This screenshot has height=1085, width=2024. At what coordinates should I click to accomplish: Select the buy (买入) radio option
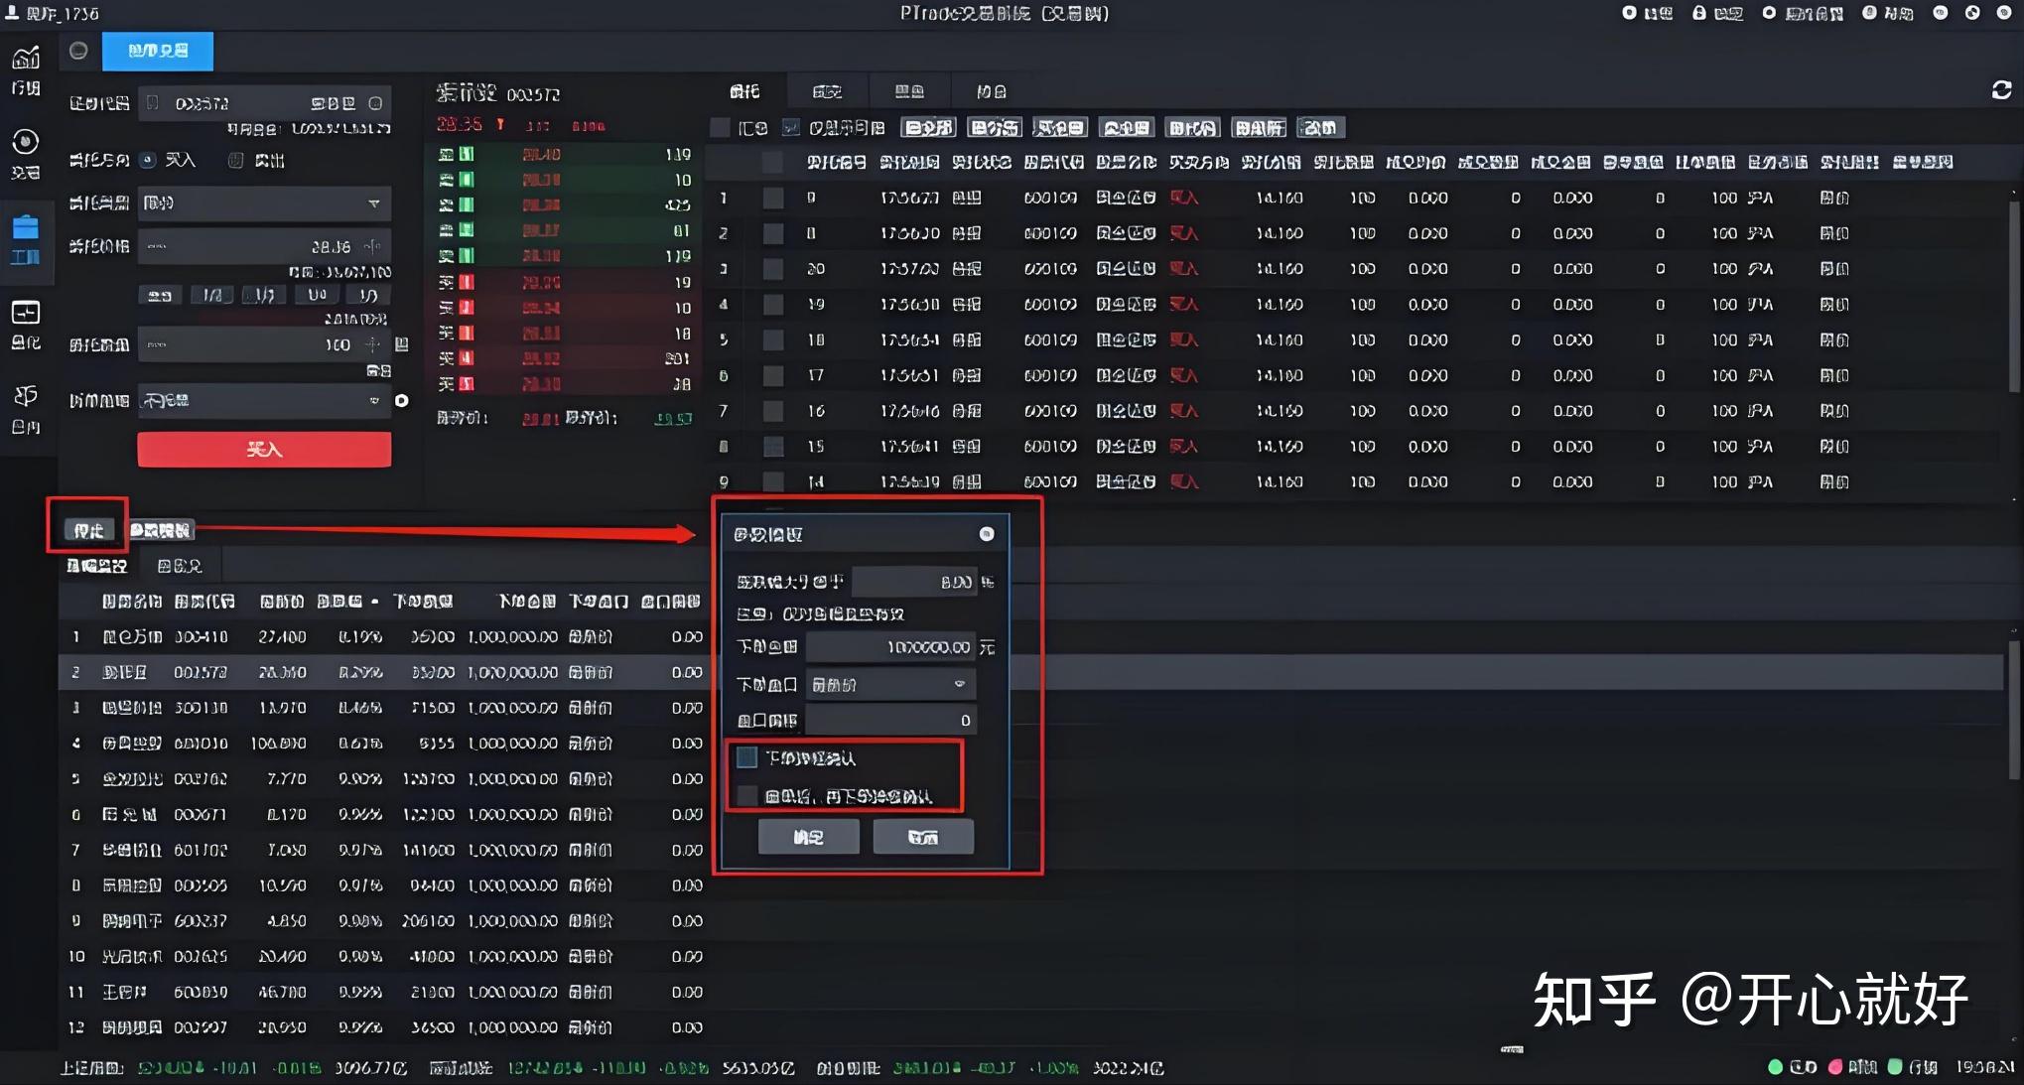[x=149, y=160]
